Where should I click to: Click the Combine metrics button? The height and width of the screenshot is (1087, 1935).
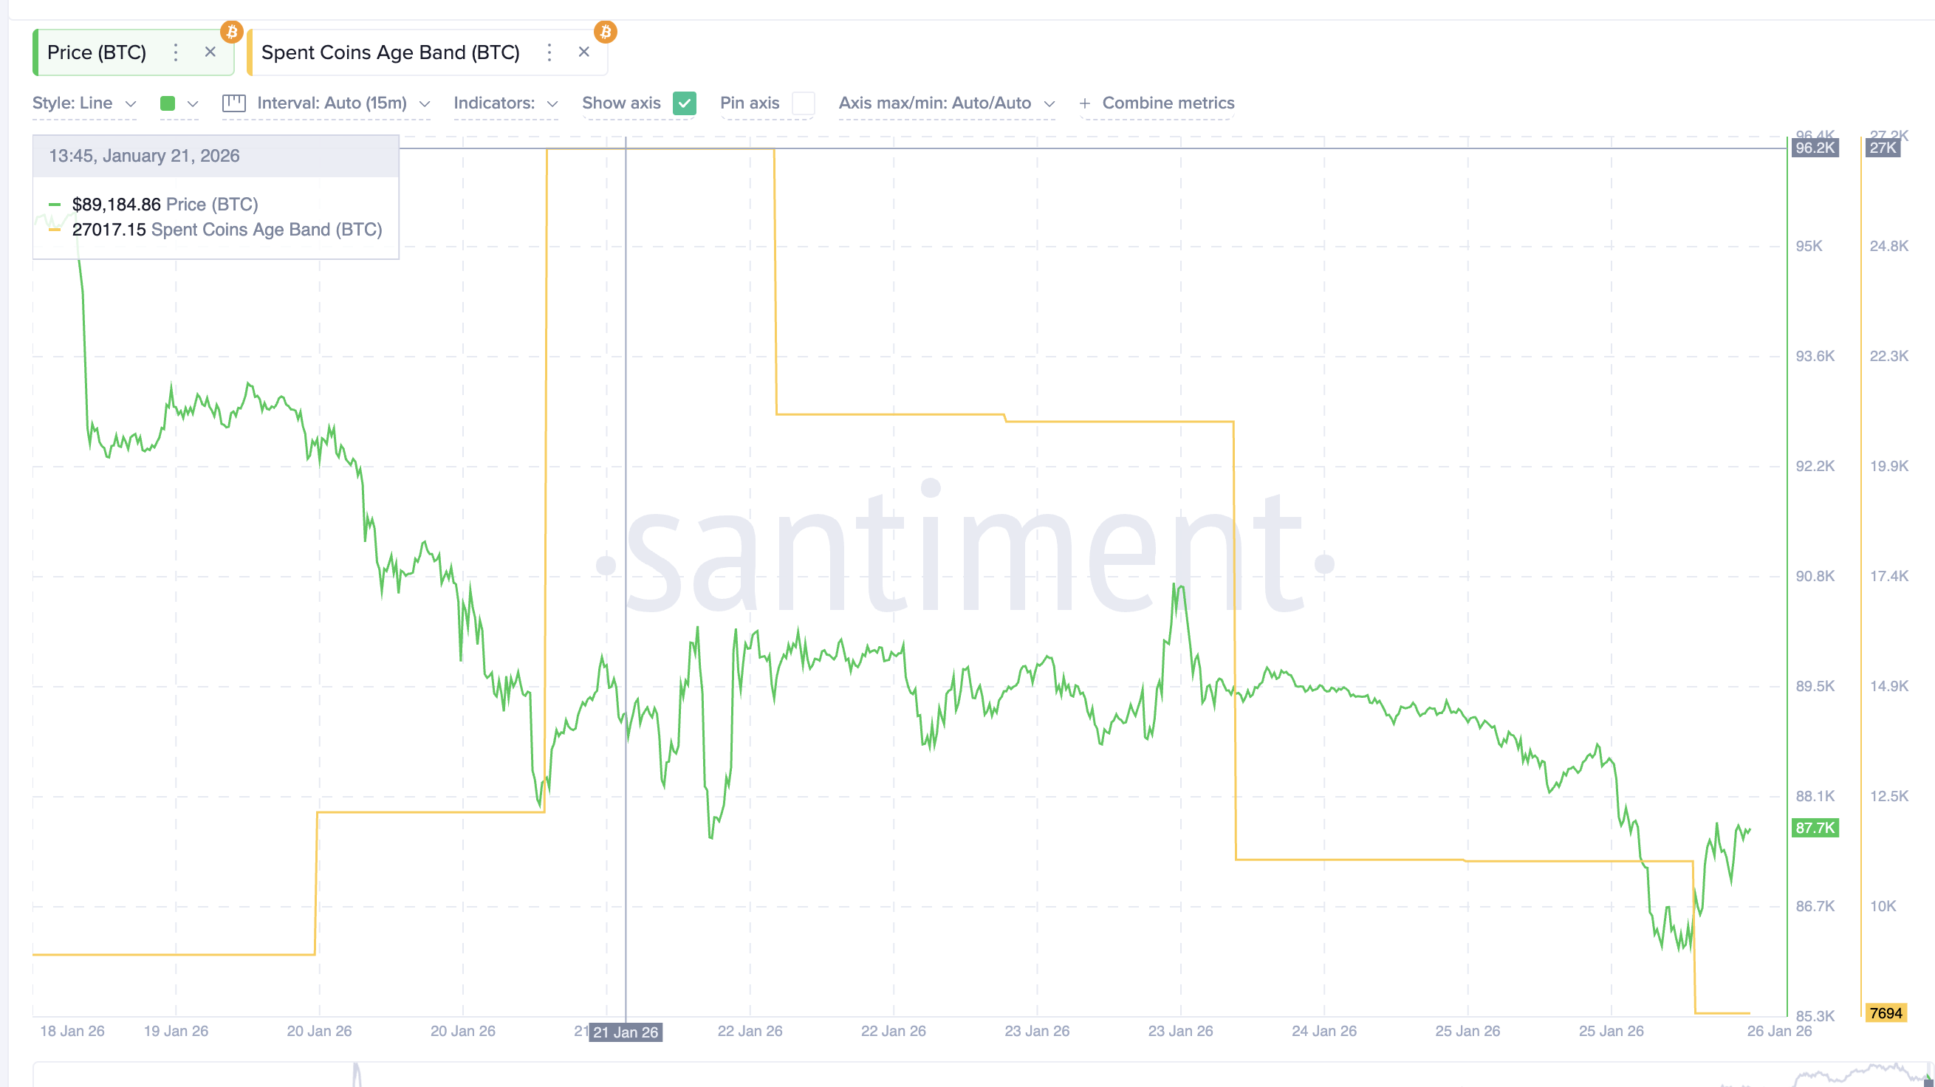click(1168, 103)
